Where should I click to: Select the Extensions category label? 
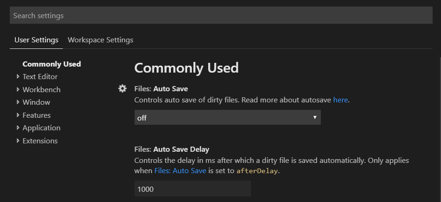pos(40,141)
